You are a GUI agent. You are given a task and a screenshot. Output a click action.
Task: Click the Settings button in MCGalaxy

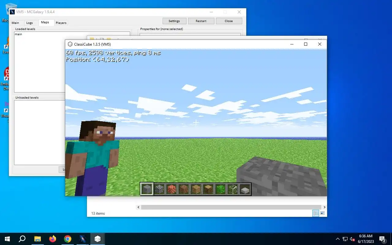coord(174,21)
